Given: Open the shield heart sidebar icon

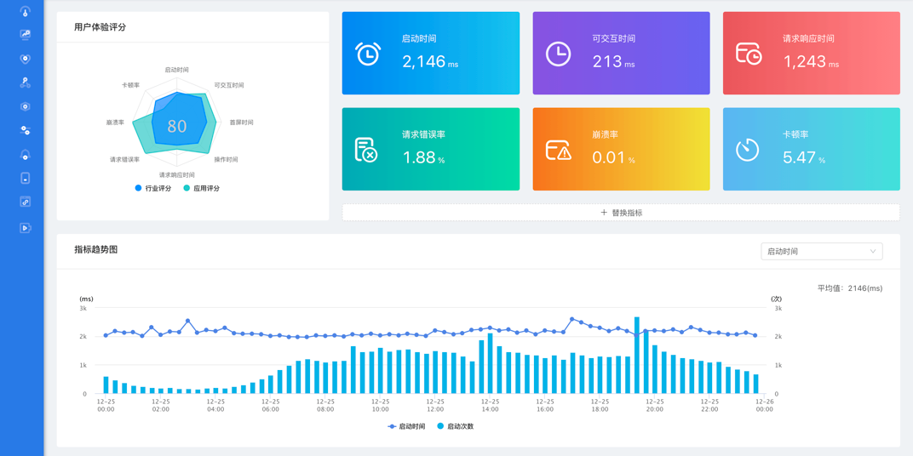Looking at the screenshot, I should point(25,59).
